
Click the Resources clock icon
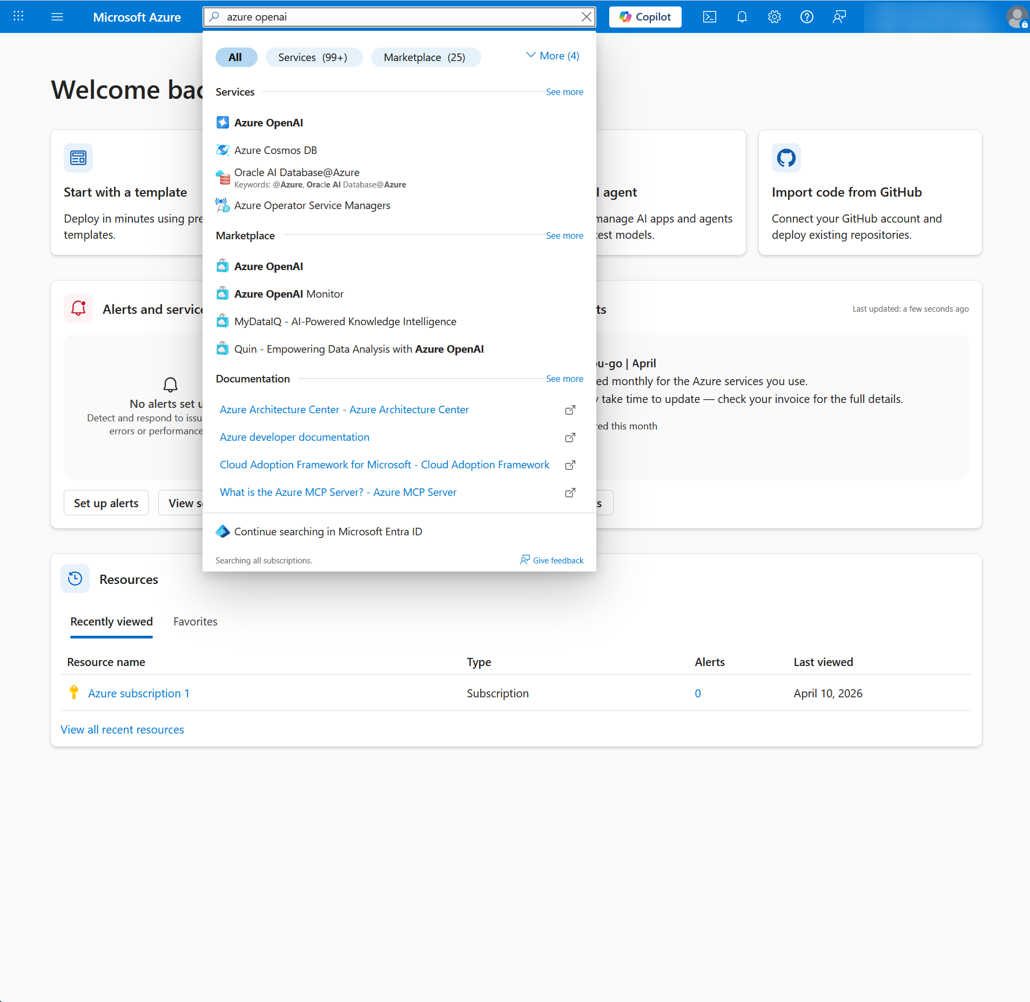(75, 579)
